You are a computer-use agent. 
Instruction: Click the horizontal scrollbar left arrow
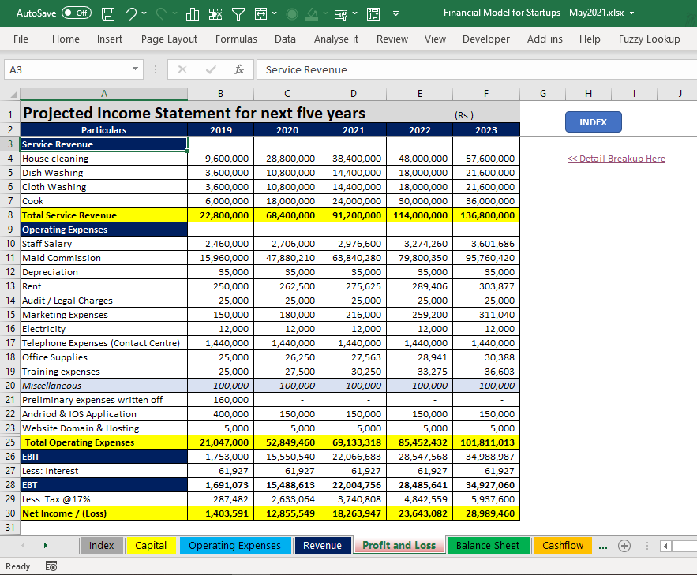(665, 546)
